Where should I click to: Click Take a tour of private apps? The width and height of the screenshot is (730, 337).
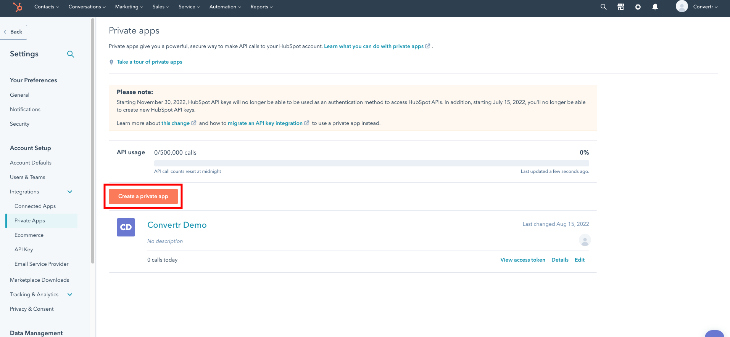(x=150, y=62)
